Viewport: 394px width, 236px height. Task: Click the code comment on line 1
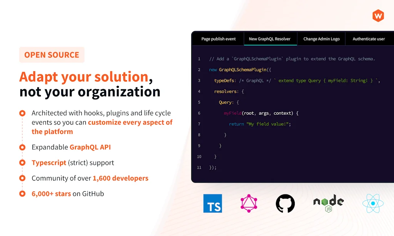point(292,59)
